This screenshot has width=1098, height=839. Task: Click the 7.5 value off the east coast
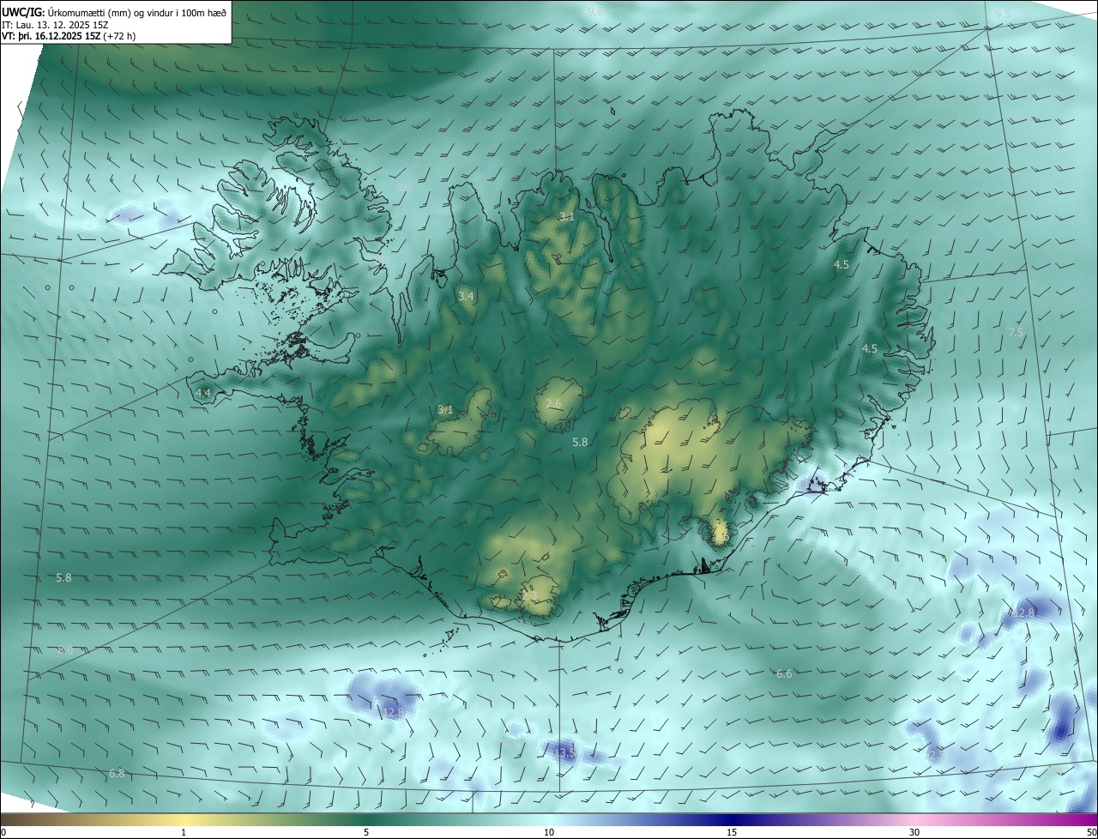pos(1016,332)
